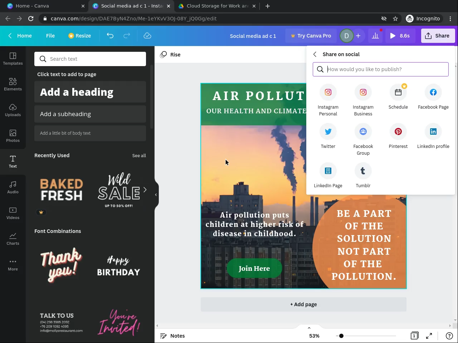The height and width of the screenshot is (343, 458).
Task: Add a subheading to the page
Action: tap(90, 114)
